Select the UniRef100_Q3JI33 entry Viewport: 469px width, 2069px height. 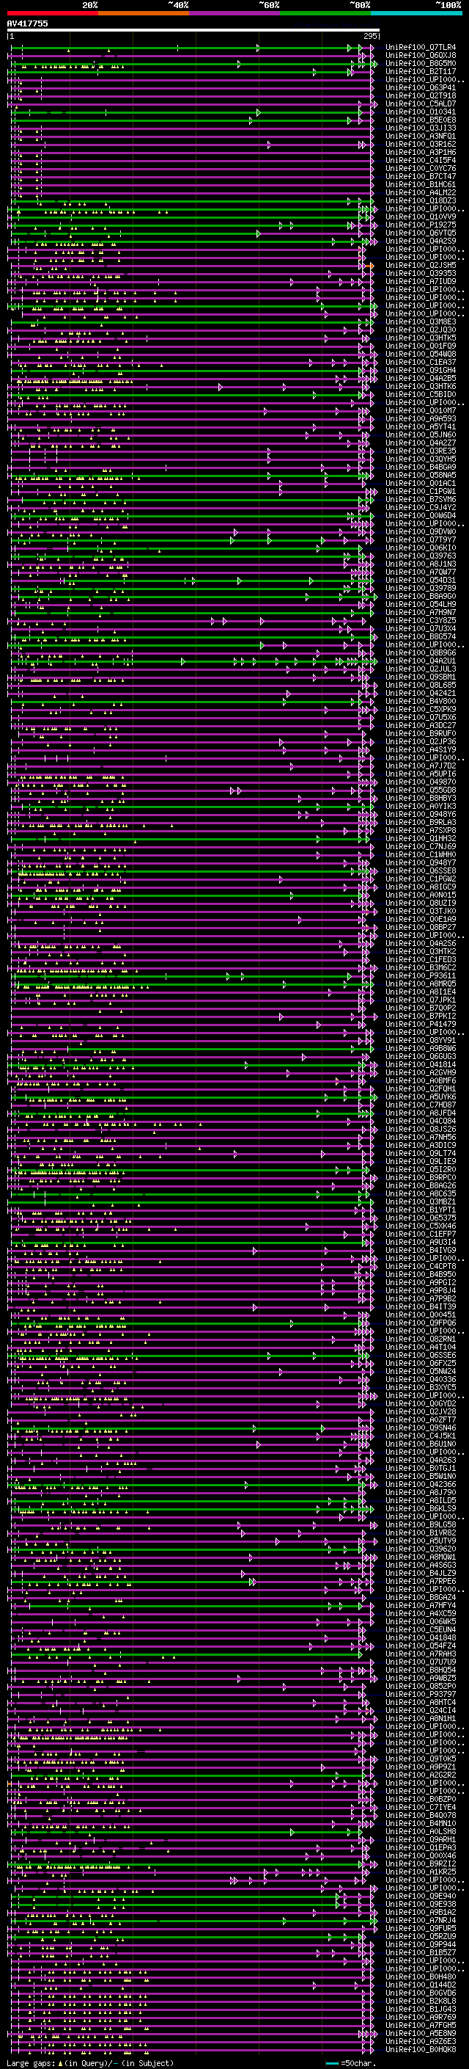[x=420, y=128]
